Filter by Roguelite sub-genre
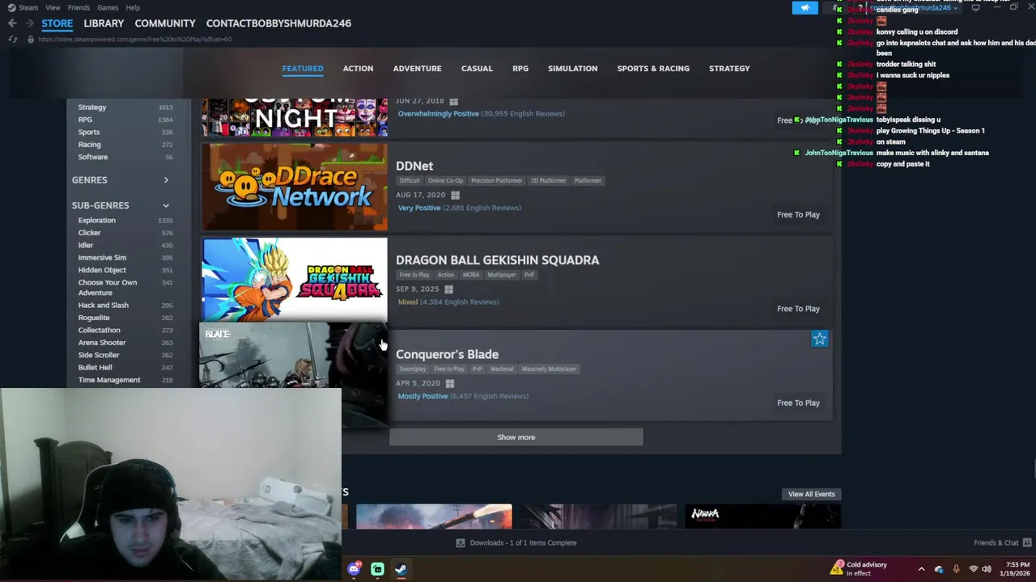This screenshot has width=1036, height=582. pyautogui.click(x=94, y=318)
